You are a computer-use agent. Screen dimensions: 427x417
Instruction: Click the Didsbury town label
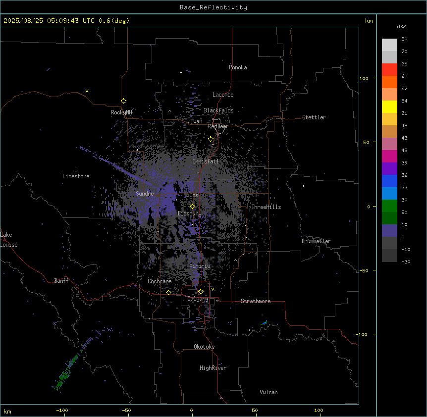click(190, 213)
